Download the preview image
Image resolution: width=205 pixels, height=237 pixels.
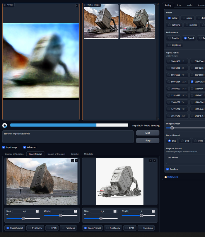tap(77, 5)
